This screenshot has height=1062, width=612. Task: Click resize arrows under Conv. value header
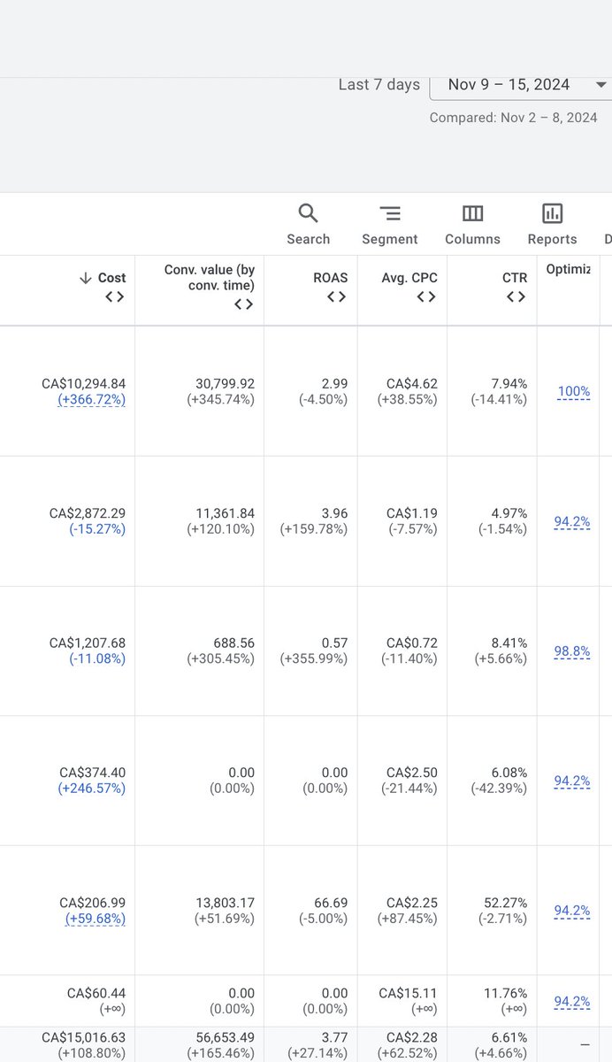click(244, 304)
